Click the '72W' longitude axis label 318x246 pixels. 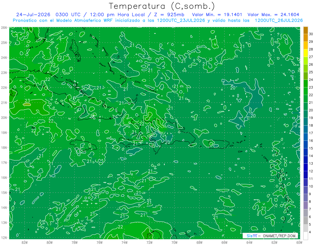pyautogui.click(x=149, y=242)
